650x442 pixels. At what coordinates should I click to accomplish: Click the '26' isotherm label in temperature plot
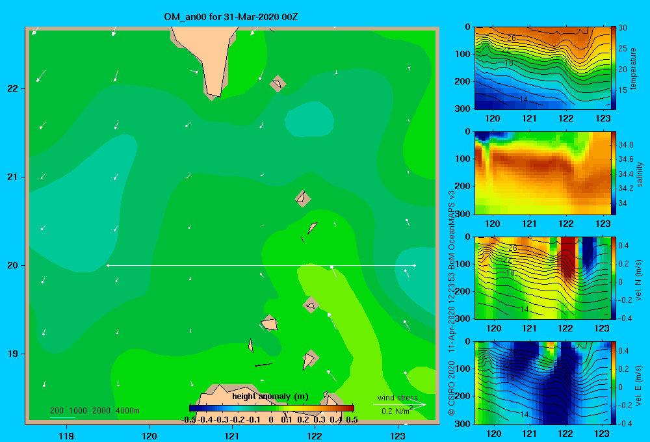tap(512, 38)
